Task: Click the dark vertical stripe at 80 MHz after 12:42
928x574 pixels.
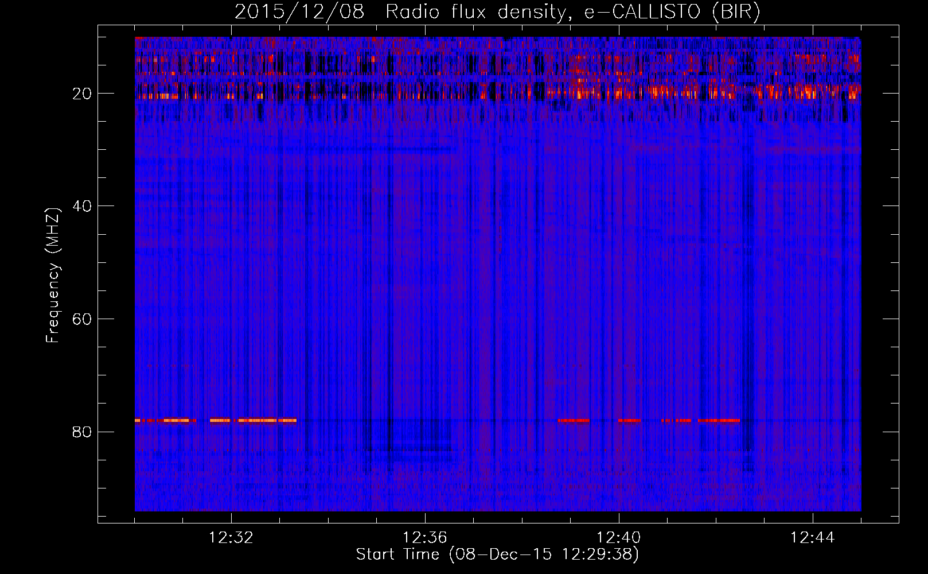Action: pyautogui.click(x=747, y=436)
